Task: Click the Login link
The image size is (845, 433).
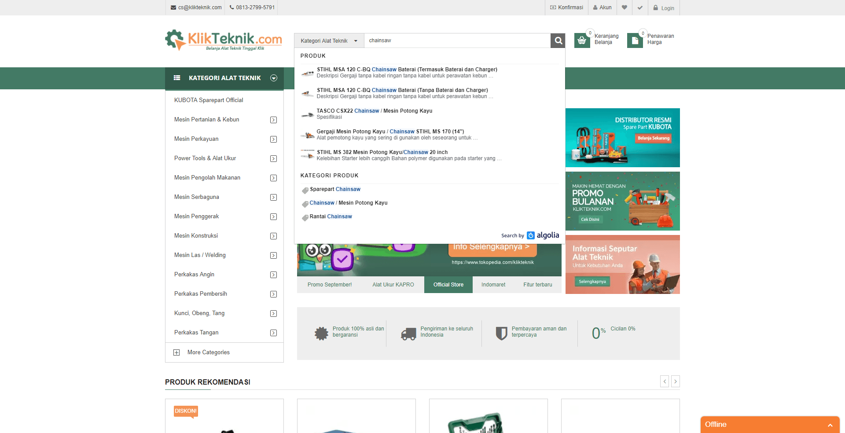Action: [664, 8]
